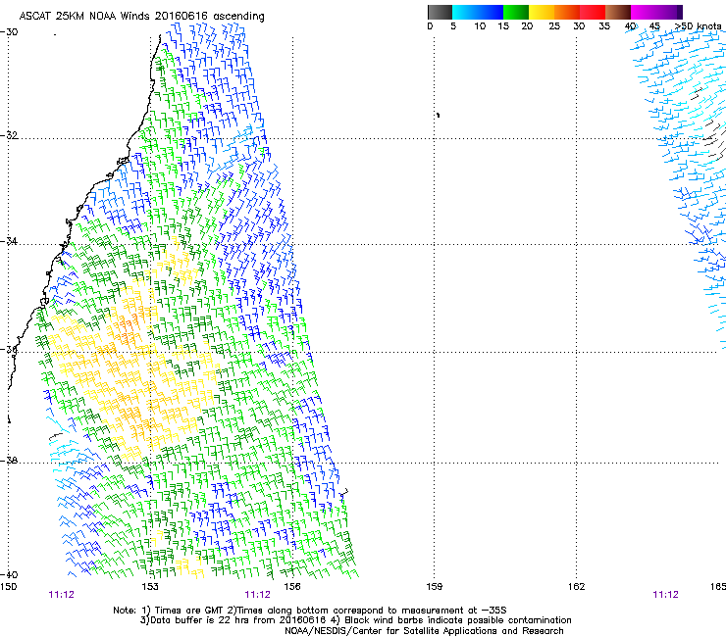Click the '35' legend tick label
The width and height of the screenshot is (726, 637).
click(604, 26)
